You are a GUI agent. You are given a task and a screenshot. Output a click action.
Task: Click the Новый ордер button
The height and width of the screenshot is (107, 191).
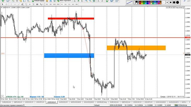38,1
